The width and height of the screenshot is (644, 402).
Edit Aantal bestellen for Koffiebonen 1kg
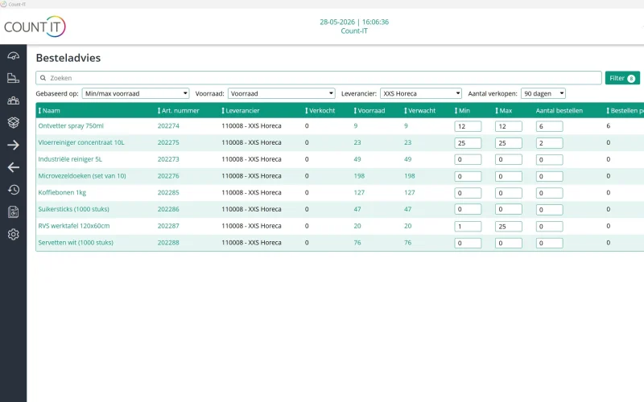pyautogui.click(x=549, y=193)
